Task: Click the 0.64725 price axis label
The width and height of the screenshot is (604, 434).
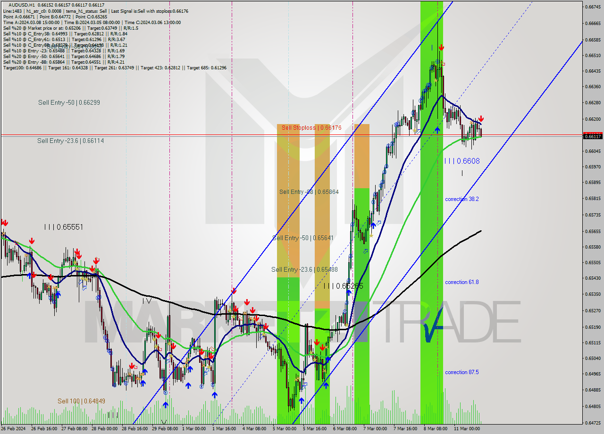Action: pos(593,423)
